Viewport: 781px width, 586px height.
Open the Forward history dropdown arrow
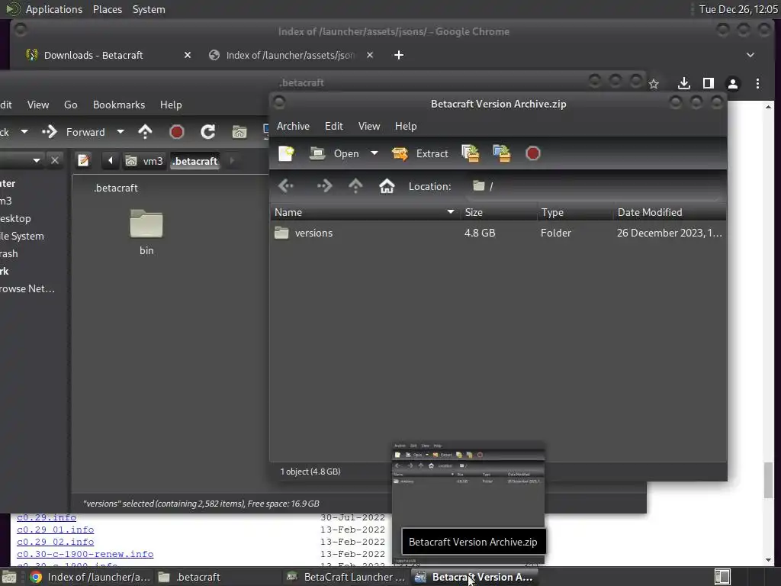click(121, 132)
